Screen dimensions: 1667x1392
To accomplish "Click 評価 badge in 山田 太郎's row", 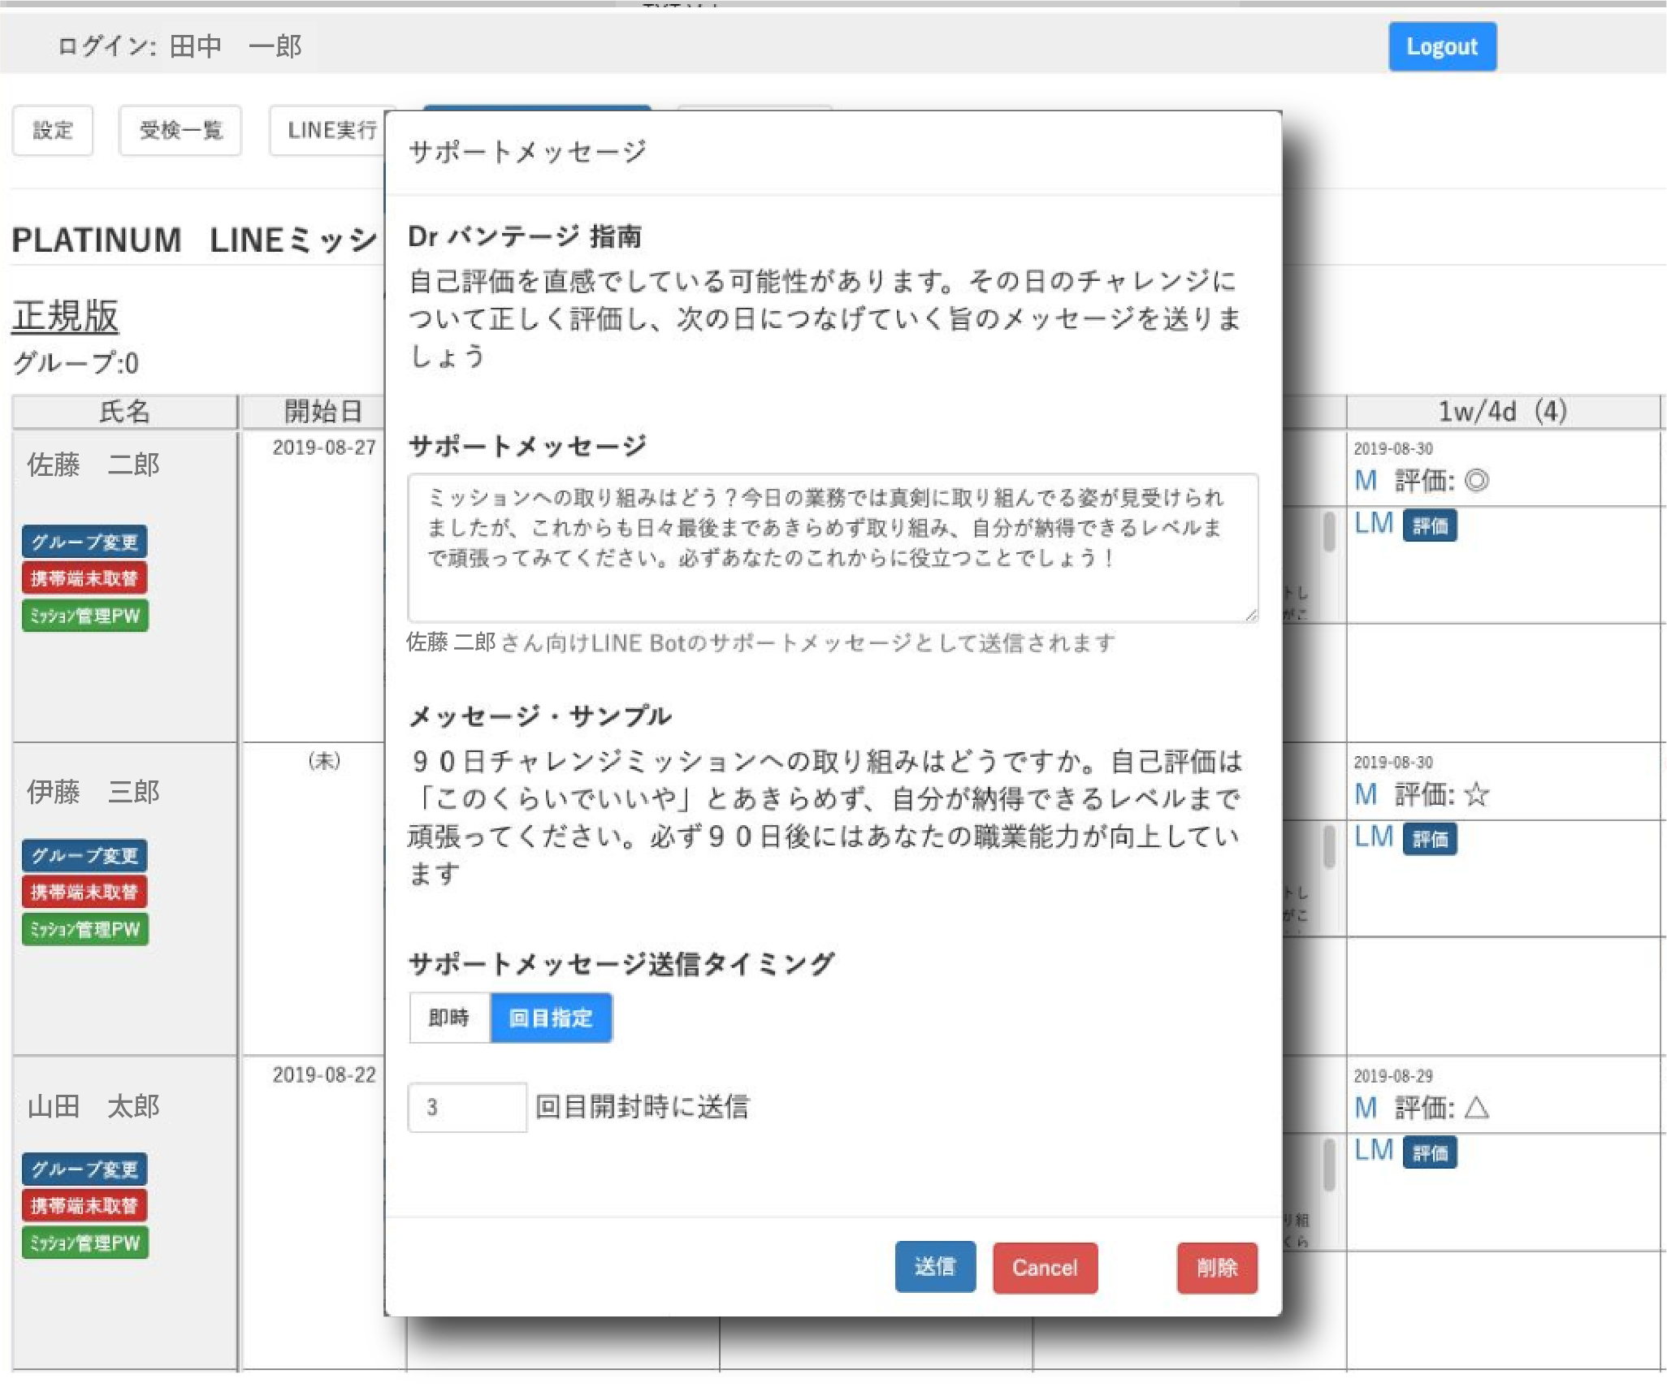I will pyautogui.click(x=1430, y=1153).
